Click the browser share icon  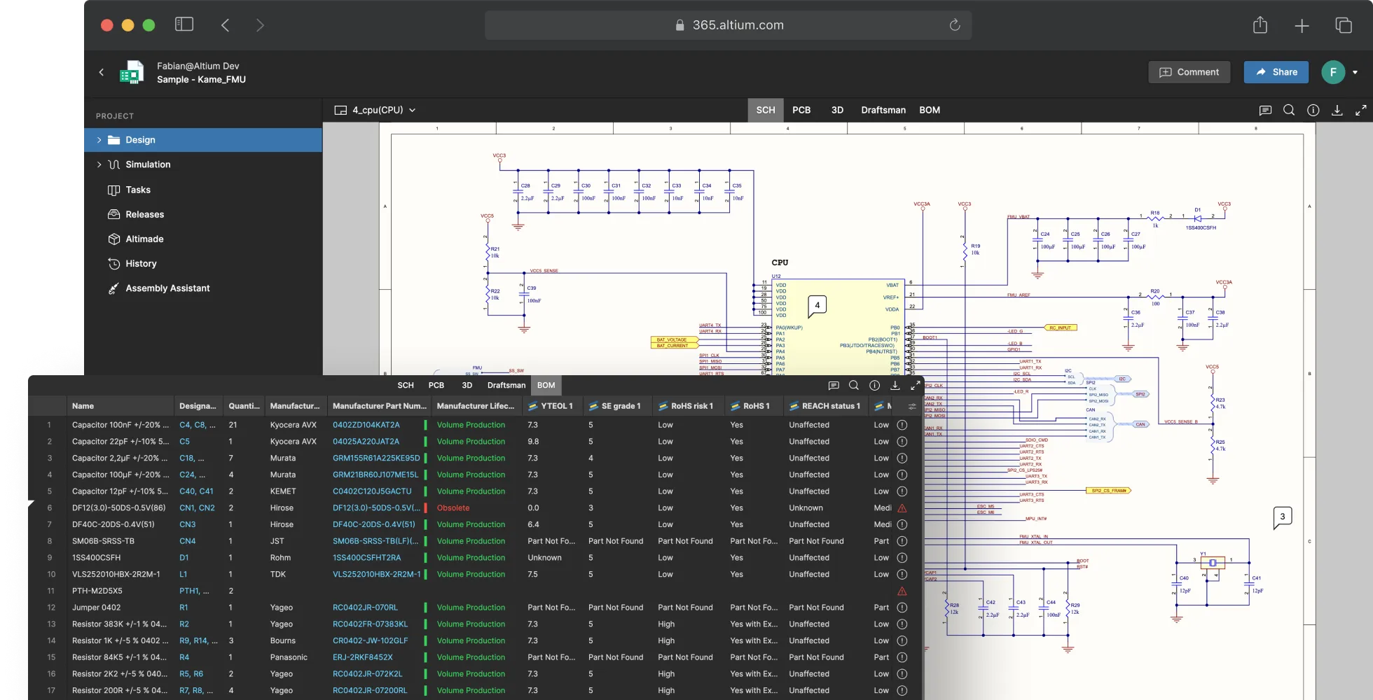point(1260,25)
